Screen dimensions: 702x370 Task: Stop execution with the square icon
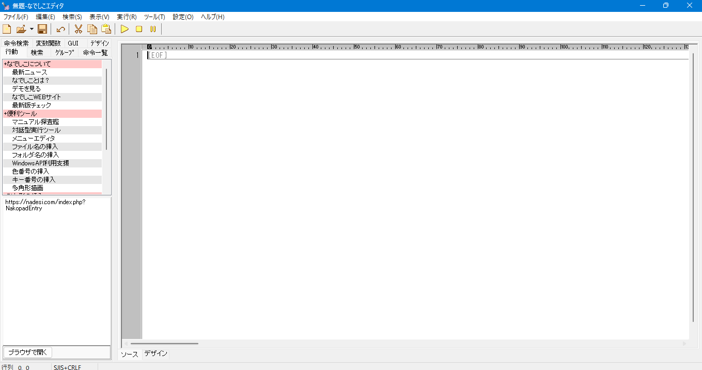pos(139,29)
